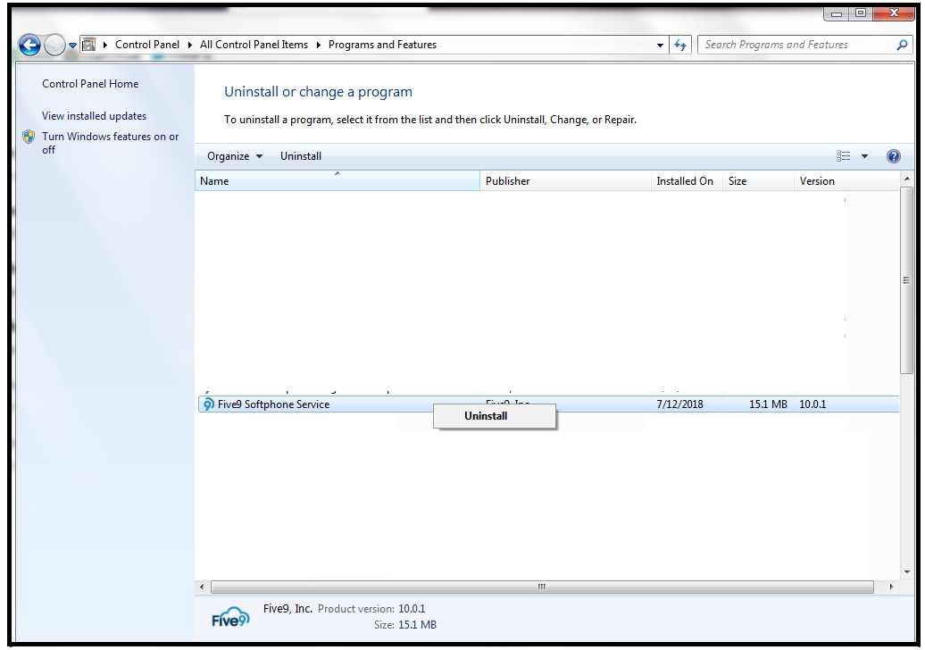Choose Uninstall from the context menu
925x650 pixels.
tap(495, 416)
